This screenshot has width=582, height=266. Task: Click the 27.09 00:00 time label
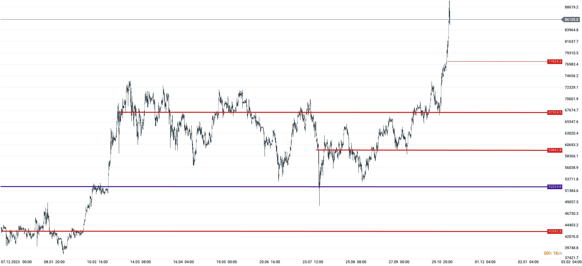[x=399, y=262]
